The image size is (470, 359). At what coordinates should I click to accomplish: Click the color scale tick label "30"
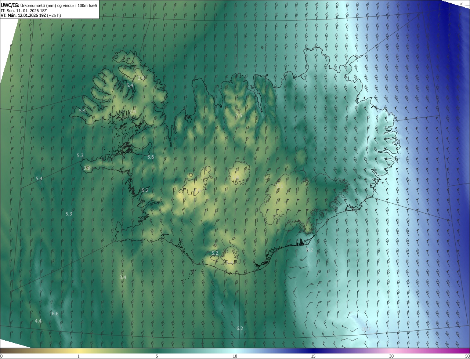(x=391, y=356)
